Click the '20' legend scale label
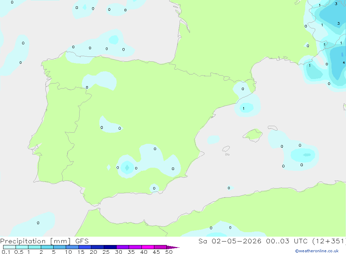Image resolution: width=346 pixels, height=254 pixels. pos(93,252)
